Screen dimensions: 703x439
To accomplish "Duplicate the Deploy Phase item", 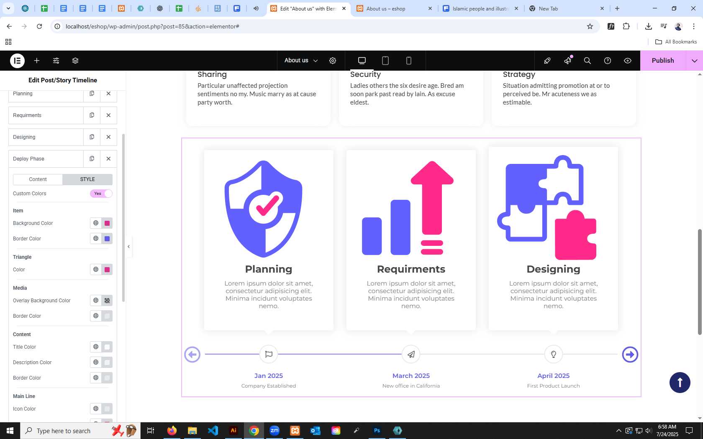I will [x=92, y=159].
